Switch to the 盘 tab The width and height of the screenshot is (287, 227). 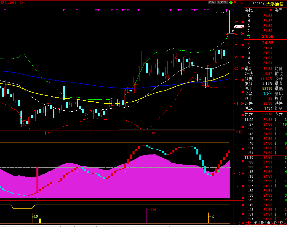coord(269,223)
